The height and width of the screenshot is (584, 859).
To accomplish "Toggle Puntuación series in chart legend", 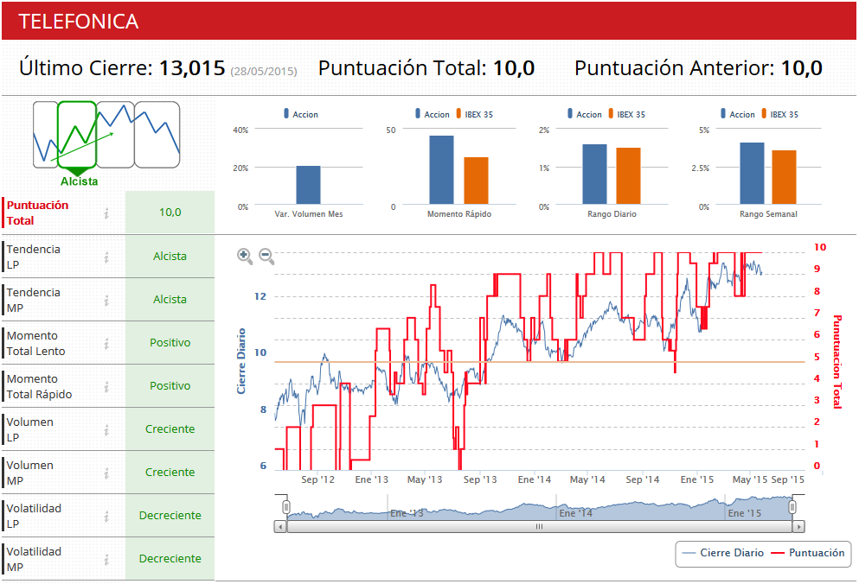I will 807,553.
